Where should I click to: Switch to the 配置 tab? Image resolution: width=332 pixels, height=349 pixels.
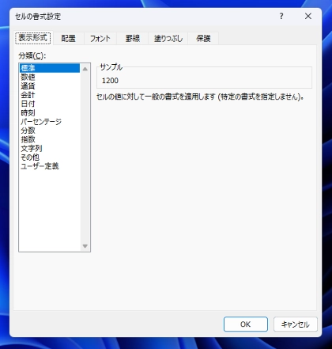click(69, 39)
